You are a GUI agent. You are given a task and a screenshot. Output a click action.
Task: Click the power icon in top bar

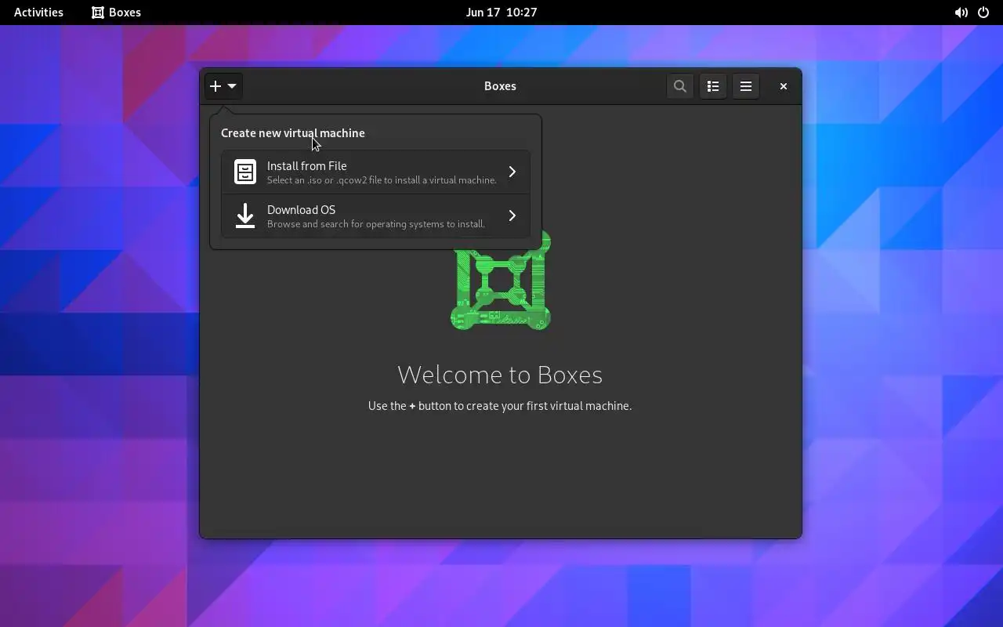983,13
